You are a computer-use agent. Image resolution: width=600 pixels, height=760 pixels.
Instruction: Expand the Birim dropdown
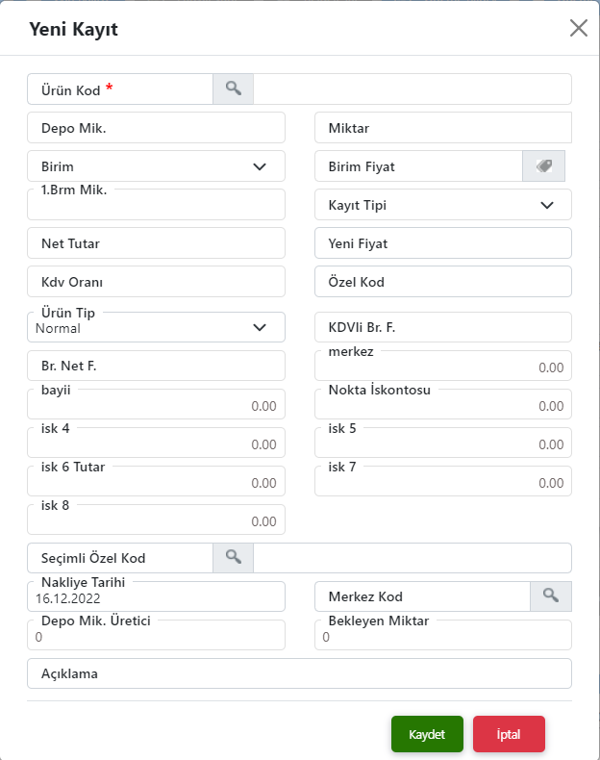pos(259,166)
